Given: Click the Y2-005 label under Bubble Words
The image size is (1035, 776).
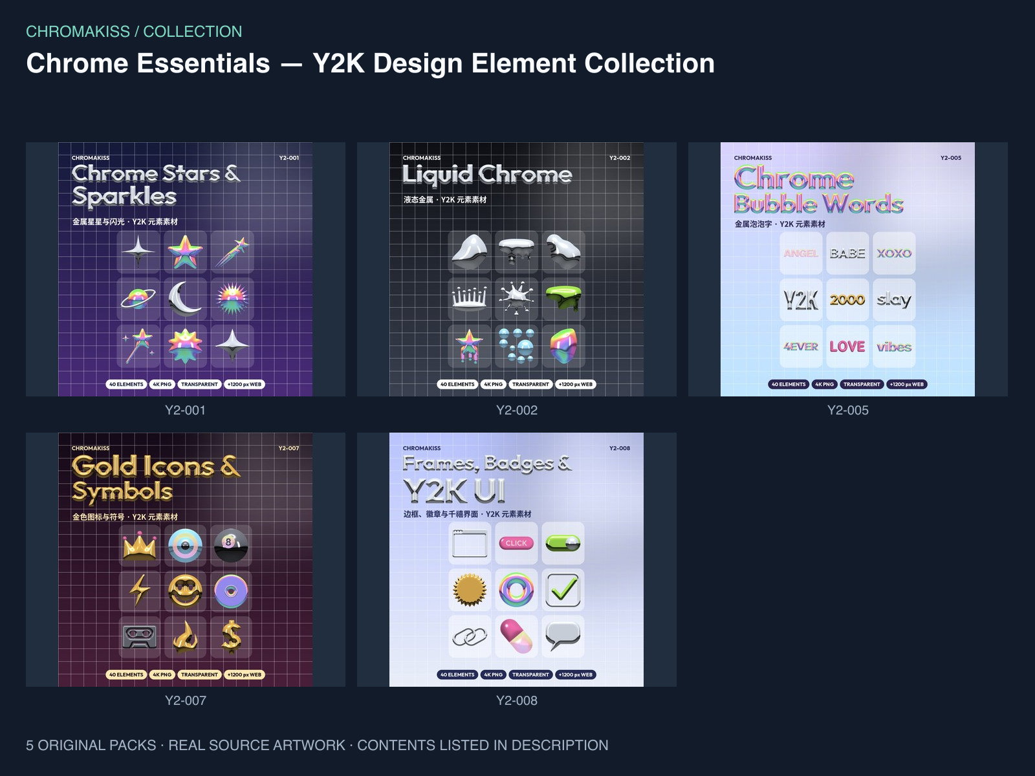Looking at the screenshot, I should coord(848,410).
